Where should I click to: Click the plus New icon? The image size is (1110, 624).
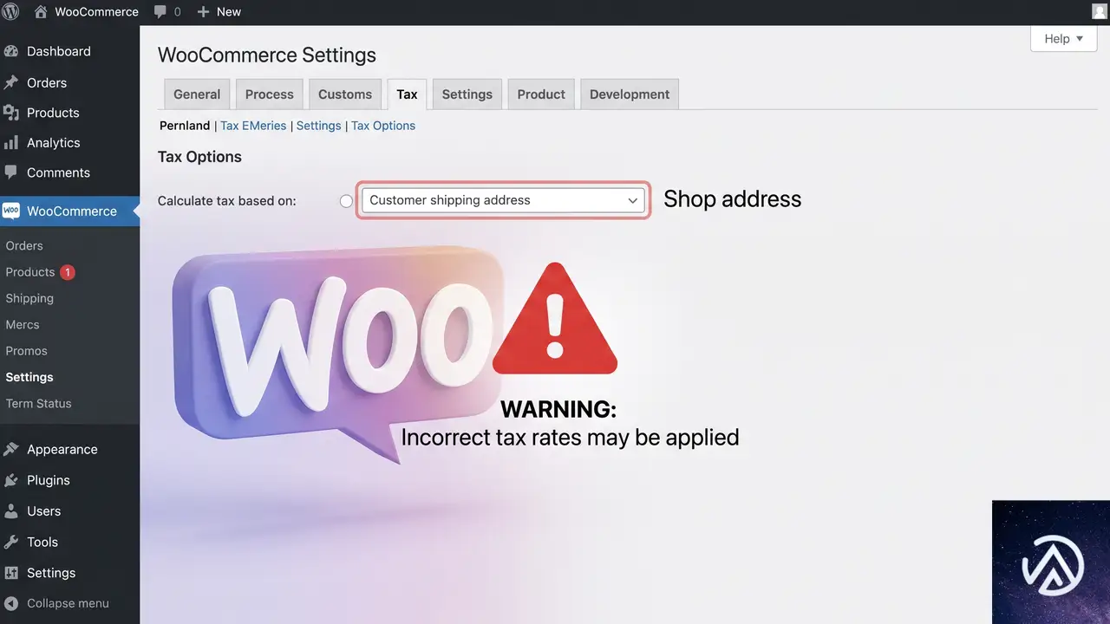point(203,12)
